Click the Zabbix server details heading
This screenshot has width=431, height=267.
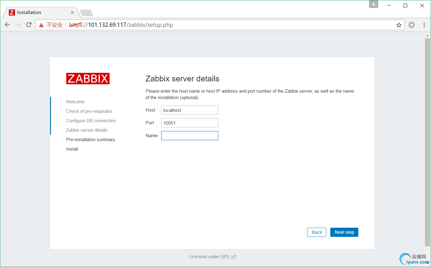(183, 79)
